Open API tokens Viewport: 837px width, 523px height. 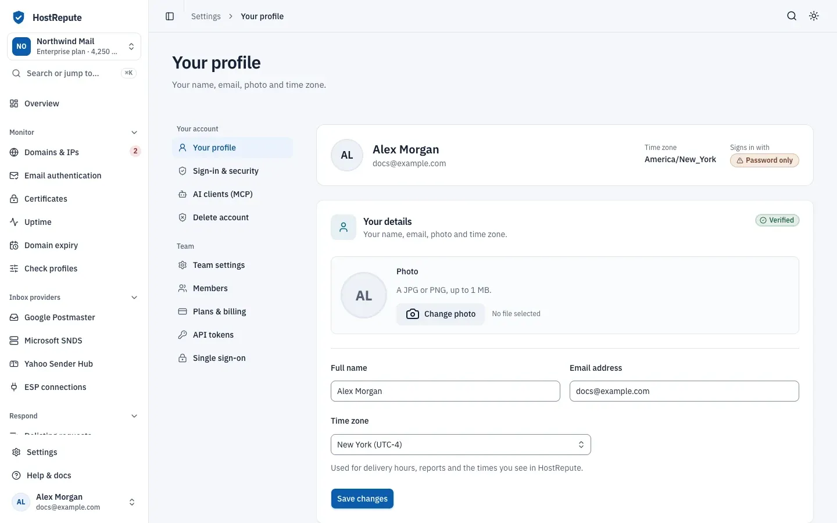point(232,335)
